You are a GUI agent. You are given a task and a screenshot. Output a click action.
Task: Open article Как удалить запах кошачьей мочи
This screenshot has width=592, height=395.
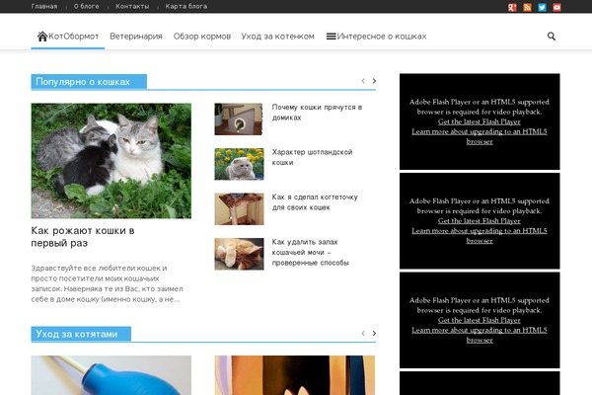click(311, 252)
